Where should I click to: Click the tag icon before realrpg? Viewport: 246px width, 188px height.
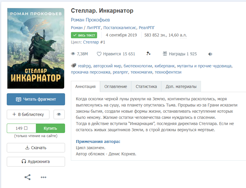74,66
